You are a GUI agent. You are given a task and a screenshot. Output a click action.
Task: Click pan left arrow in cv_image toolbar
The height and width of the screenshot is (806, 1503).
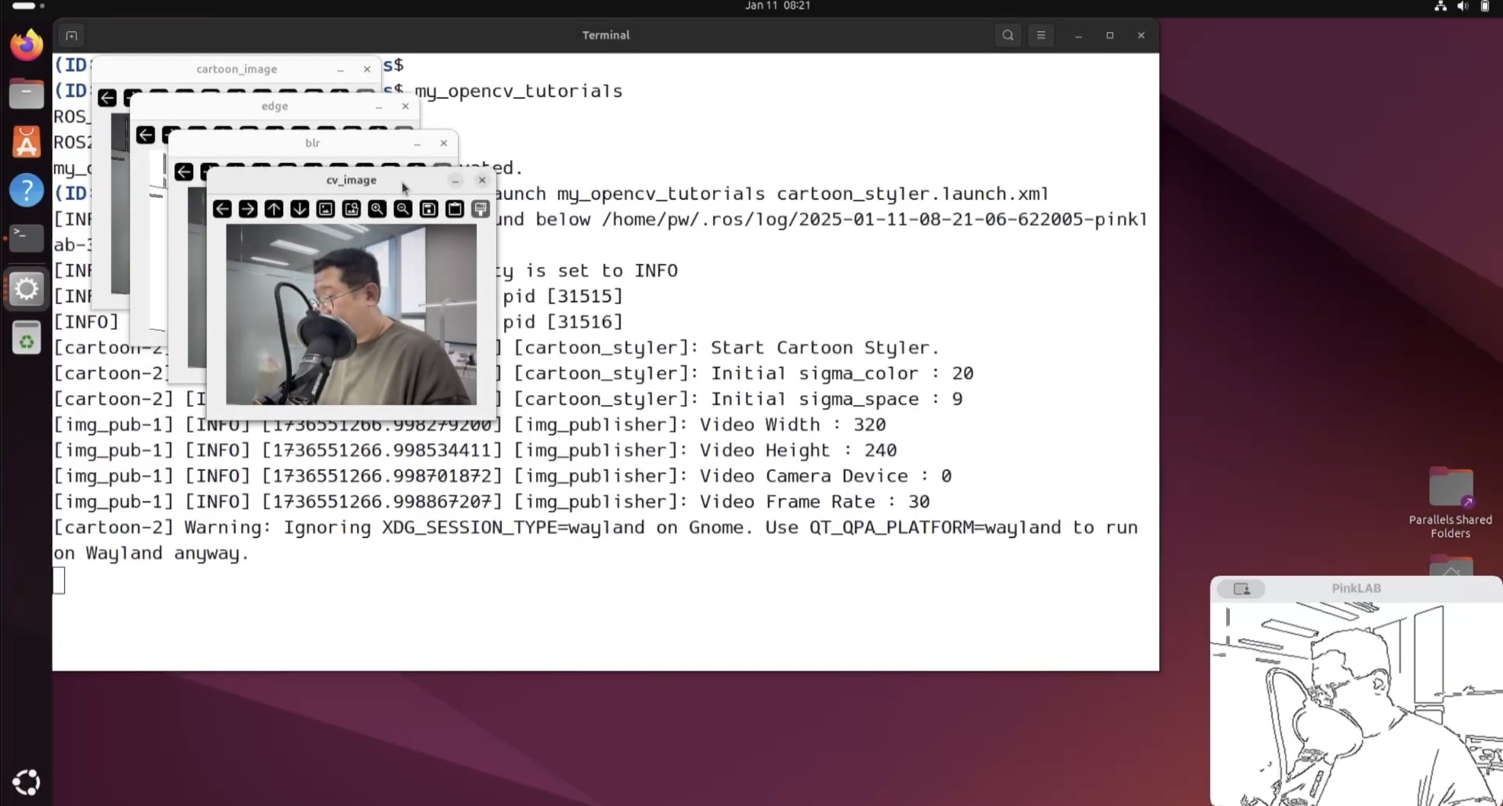click(222, 209)
